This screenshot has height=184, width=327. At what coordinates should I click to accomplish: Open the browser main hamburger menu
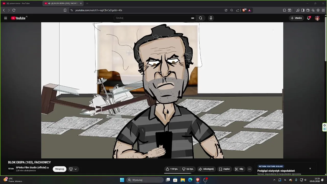coord(323,10)
